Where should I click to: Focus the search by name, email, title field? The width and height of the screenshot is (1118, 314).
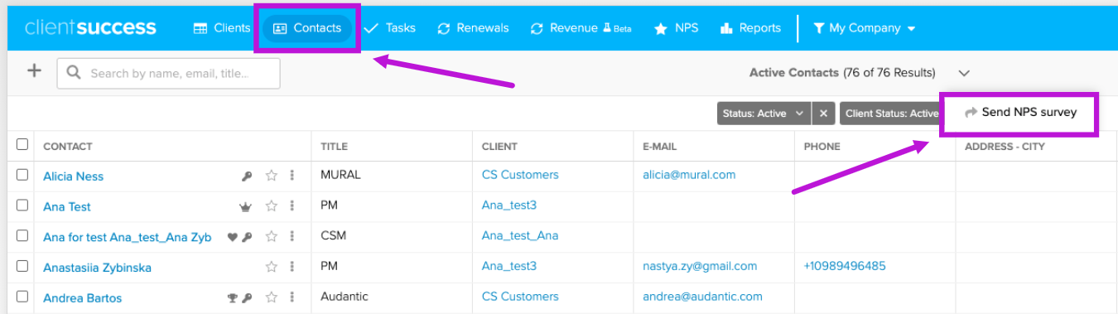pyautogui.click(x=168, y=73)
